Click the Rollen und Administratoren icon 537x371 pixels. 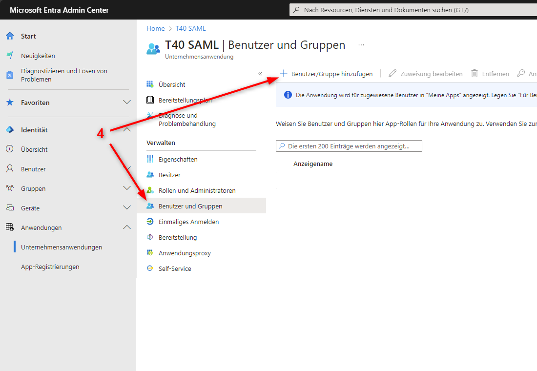click(x=150, y=190)
